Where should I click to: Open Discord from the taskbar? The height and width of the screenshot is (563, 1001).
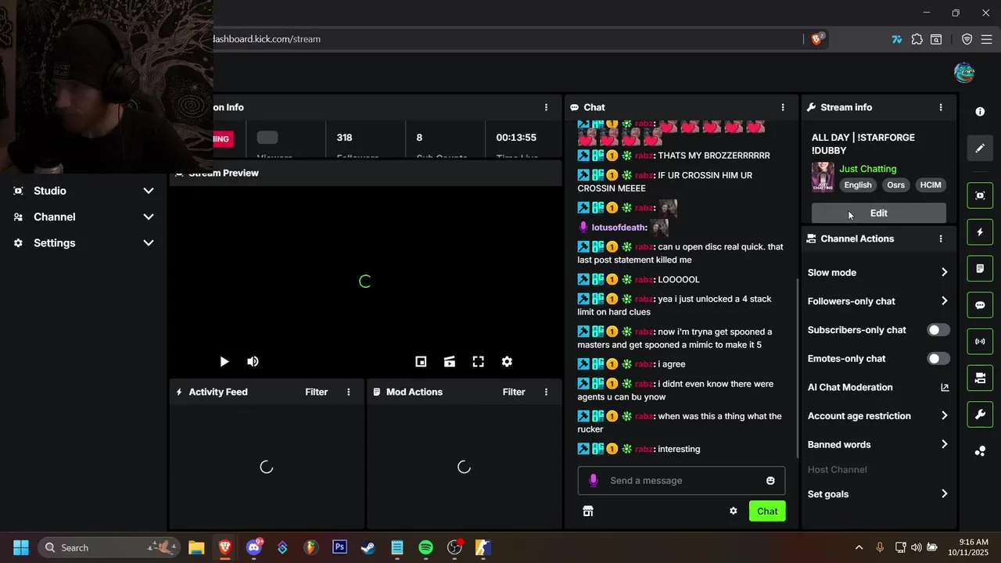(254, 547)
